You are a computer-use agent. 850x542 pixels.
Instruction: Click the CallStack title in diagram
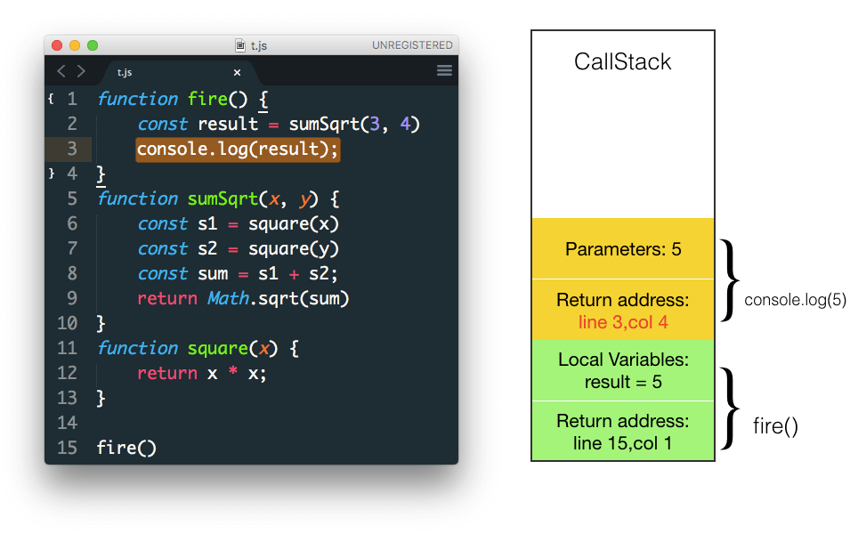pos(622,61)
